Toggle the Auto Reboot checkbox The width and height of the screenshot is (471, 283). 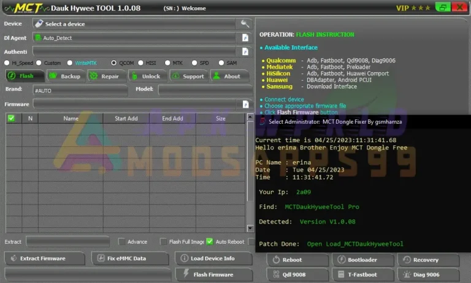coord(210,241)
